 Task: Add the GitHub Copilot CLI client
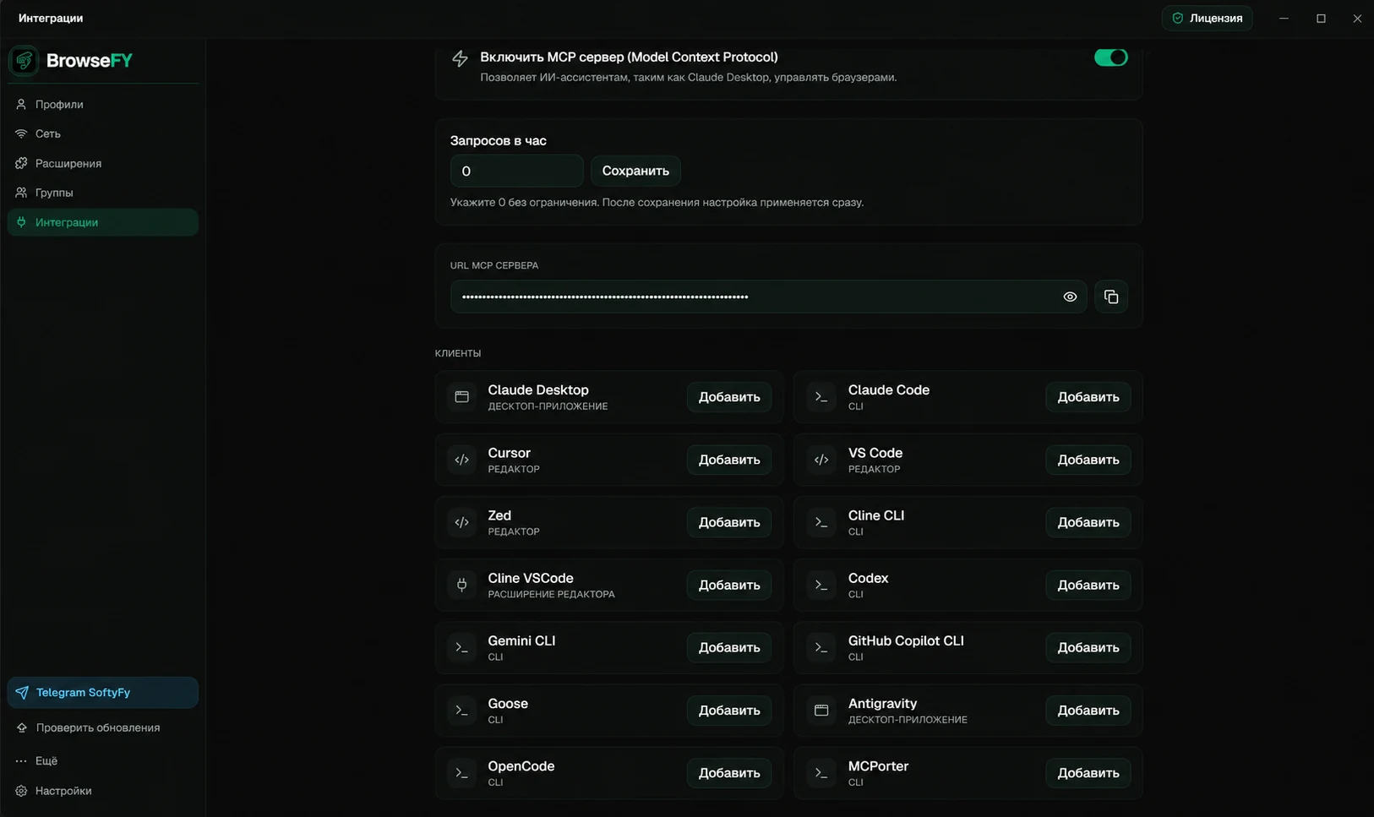pyautogui.click(x=1088, y=647)
